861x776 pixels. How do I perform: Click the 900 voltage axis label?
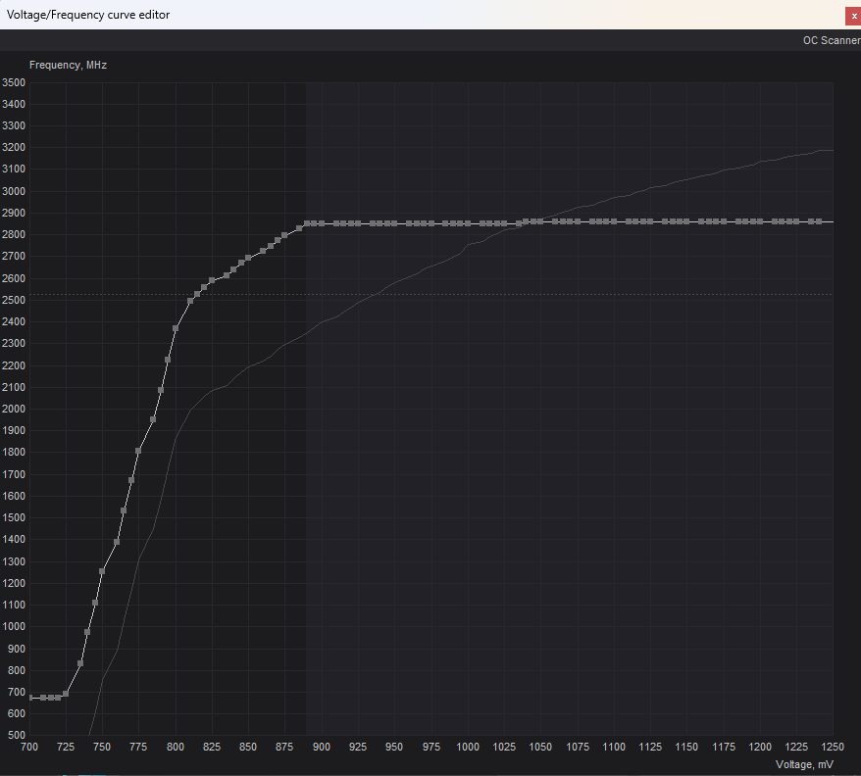point(322,747)
